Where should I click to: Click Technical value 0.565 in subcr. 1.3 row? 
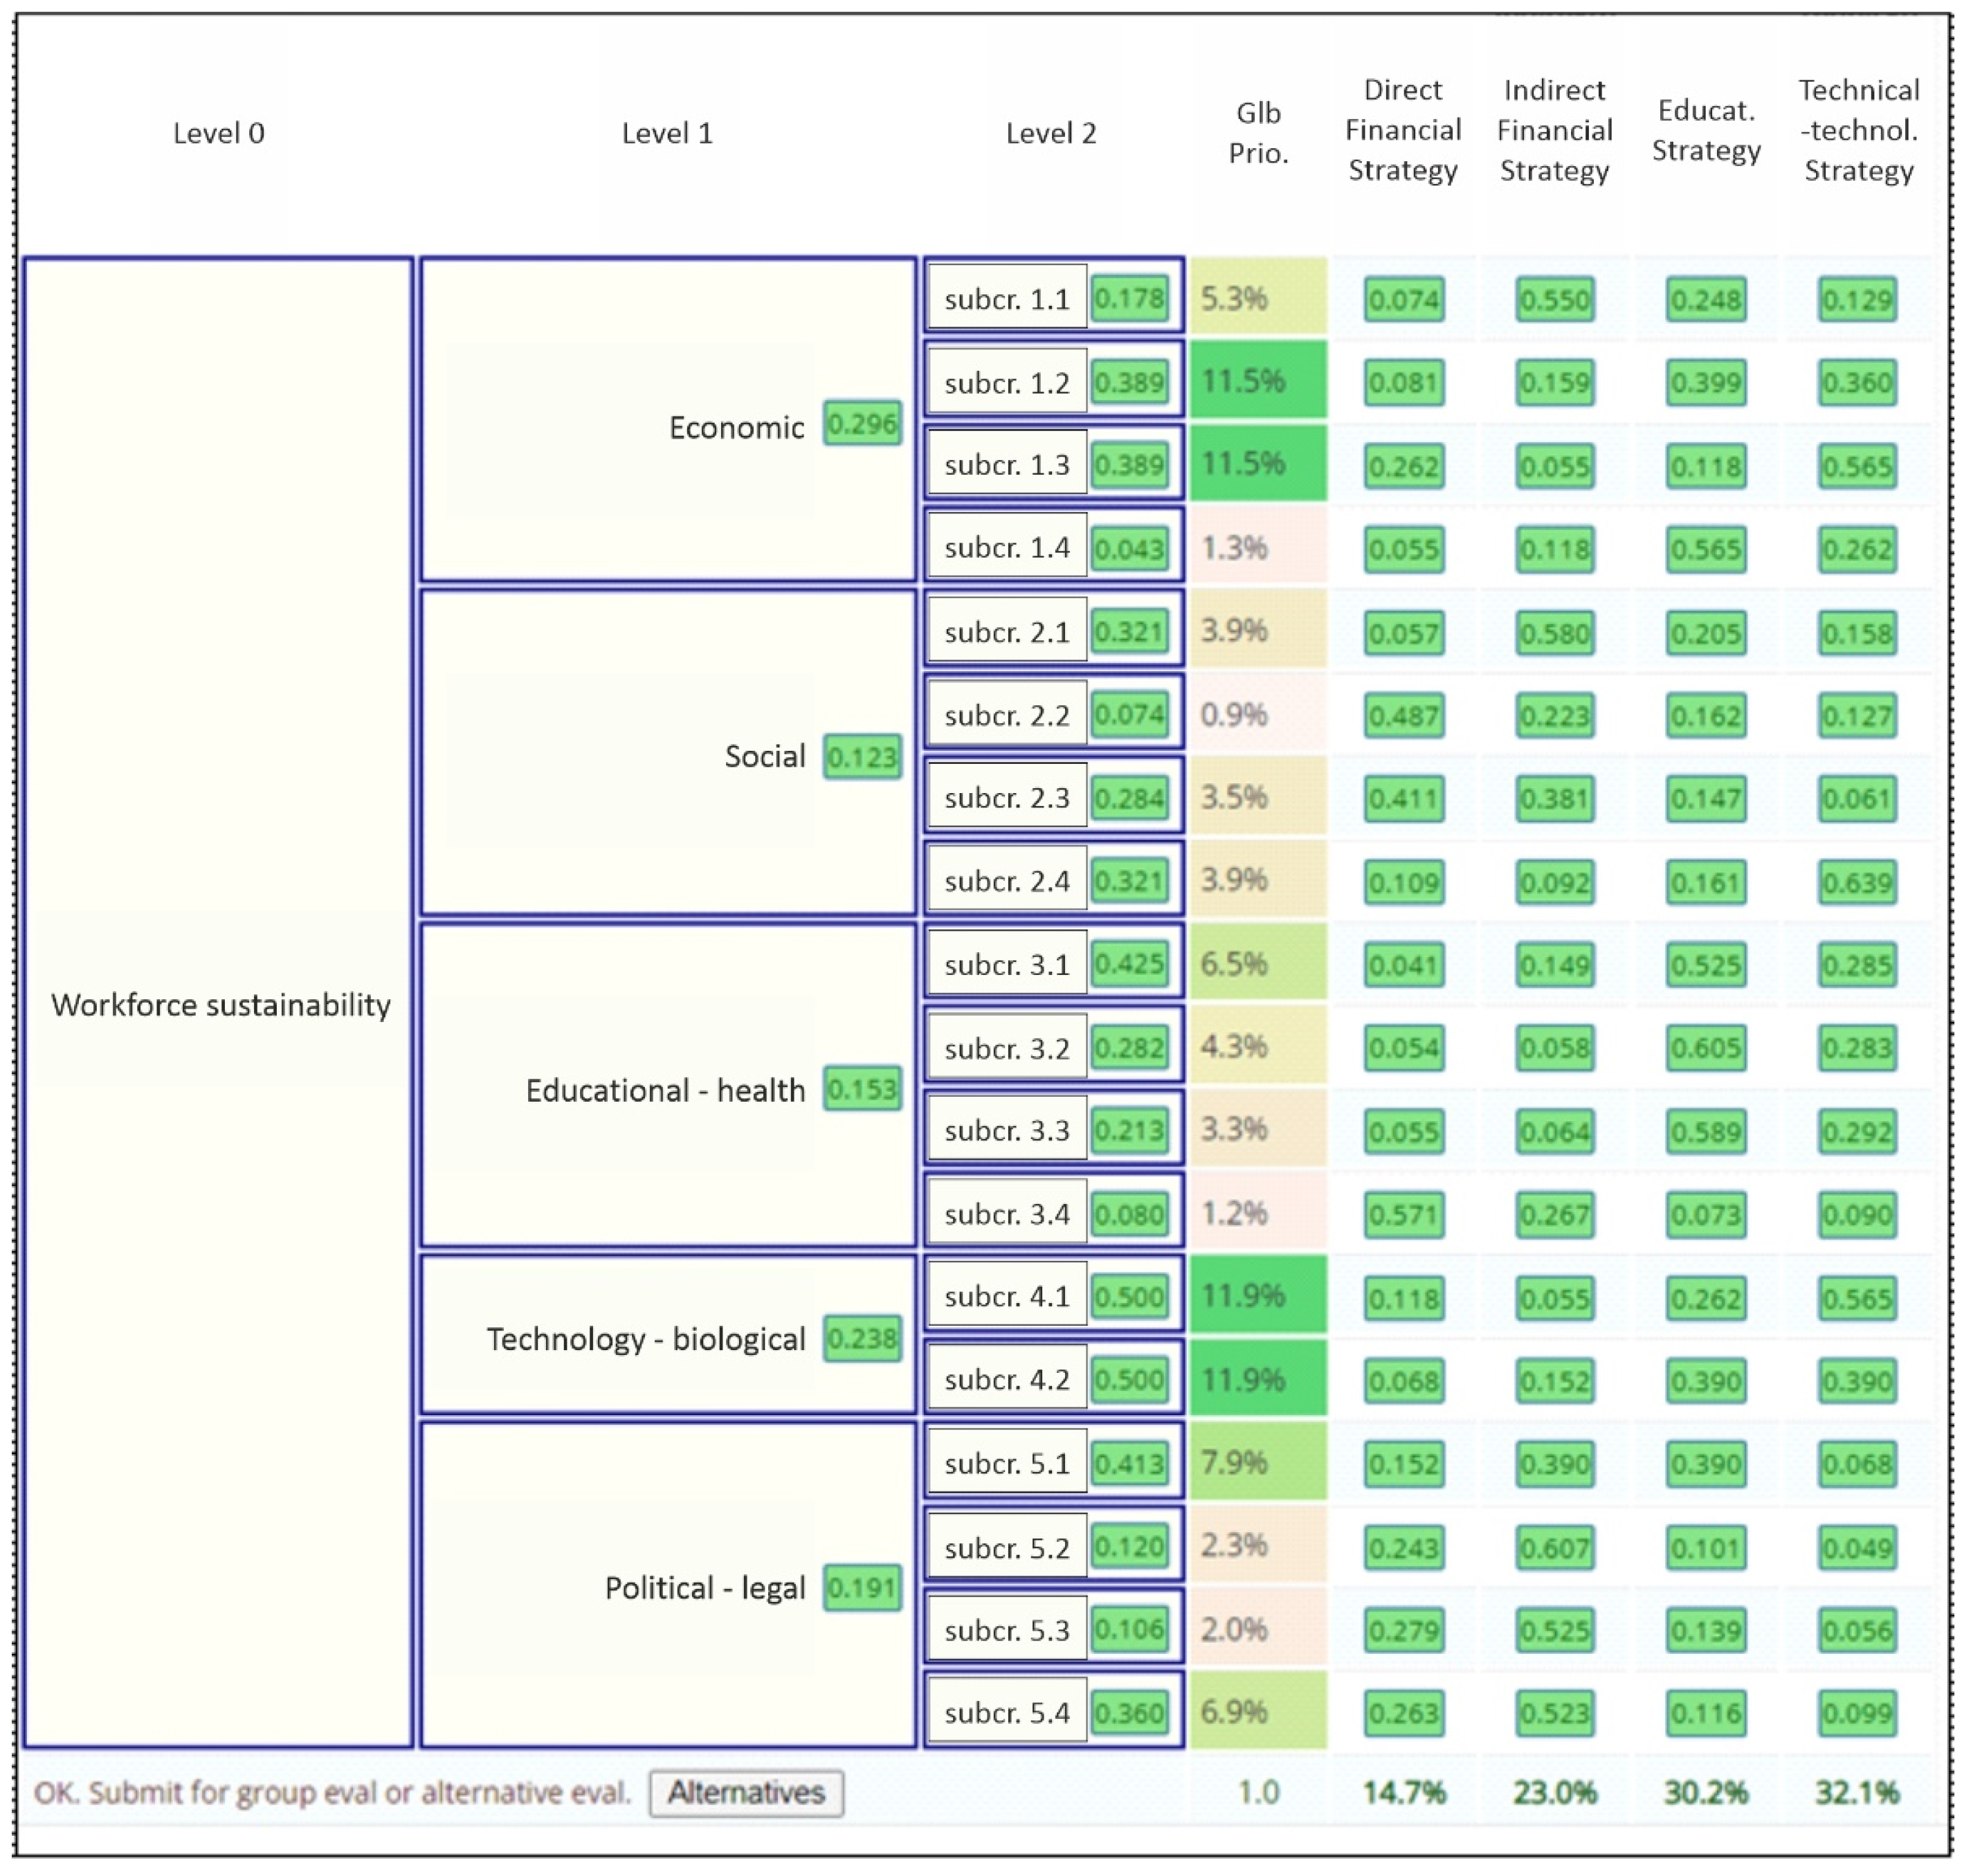coord(1857,466)
